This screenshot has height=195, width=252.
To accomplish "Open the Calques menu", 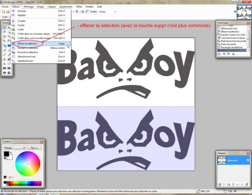I will (x=51, y=7).
